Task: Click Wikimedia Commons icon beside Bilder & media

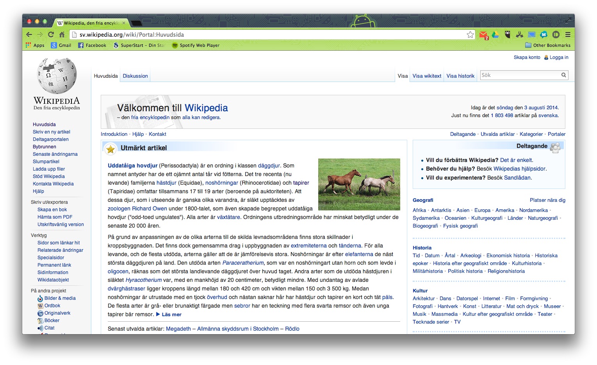Action: pos(40,298)
